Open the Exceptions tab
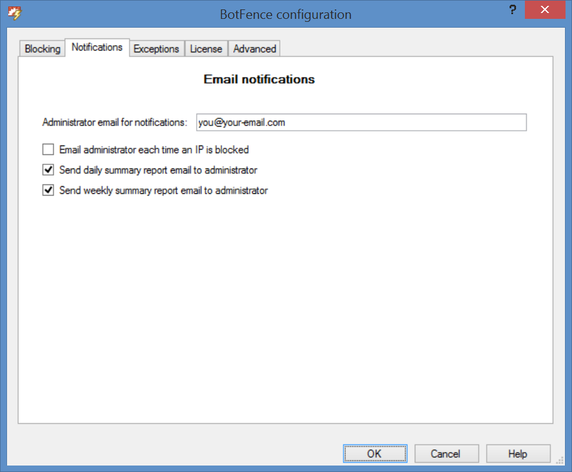Screen dimensions: 572x472 [156, 49]
